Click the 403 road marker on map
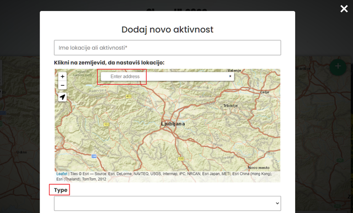This screenshot has height=213, width=353. click(x=129, y=97)
